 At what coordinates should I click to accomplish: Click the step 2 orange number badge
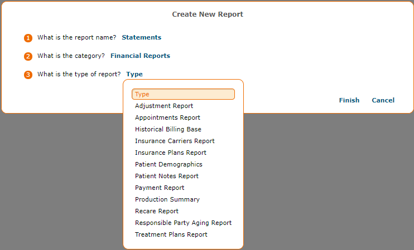coord(28,56)
